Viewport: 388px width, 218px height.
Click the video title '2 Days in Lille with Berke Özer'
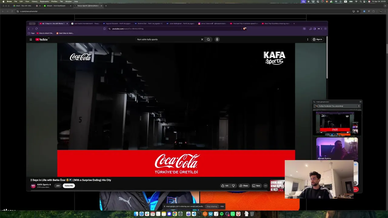(71, 180)
